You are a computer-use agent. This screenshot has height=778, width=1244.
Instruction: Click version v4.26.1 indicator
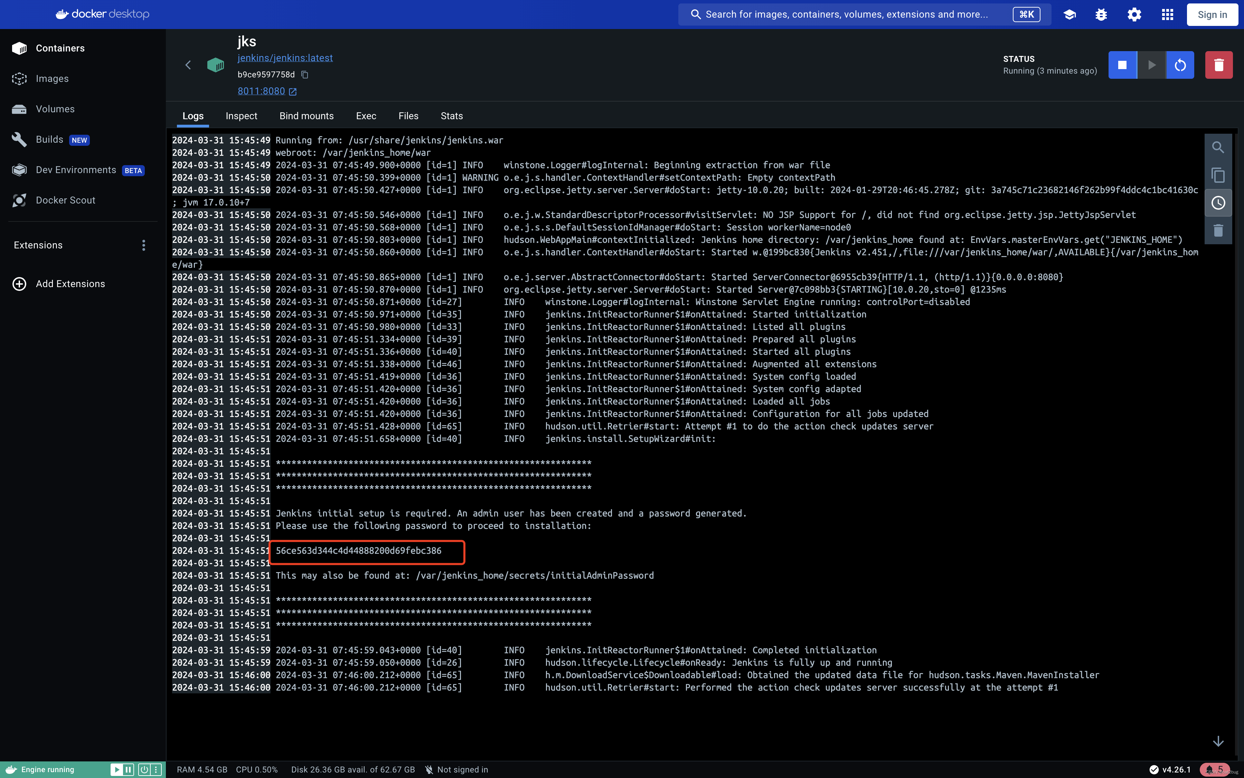[1170, 770]
